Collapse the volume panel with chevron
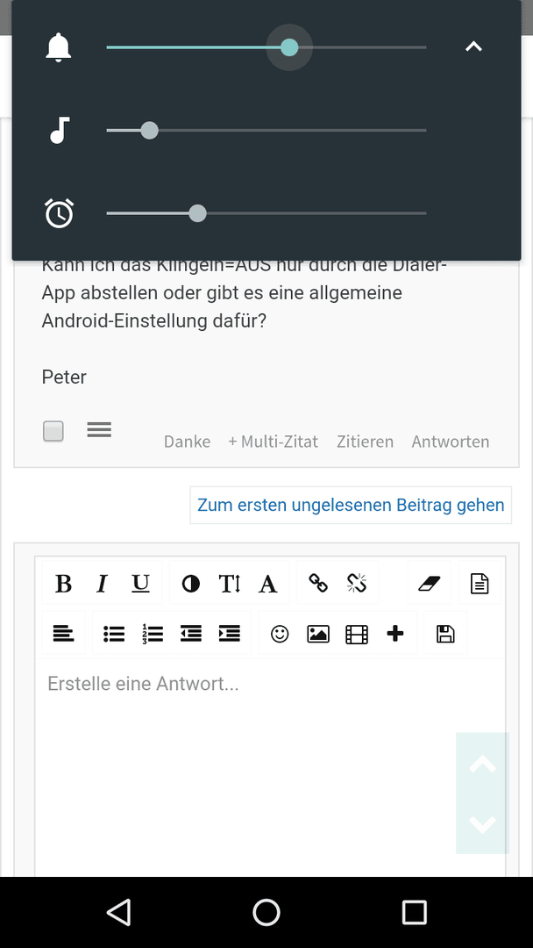The height and width of the screenshot is (948, 533). tap(474, 47)
